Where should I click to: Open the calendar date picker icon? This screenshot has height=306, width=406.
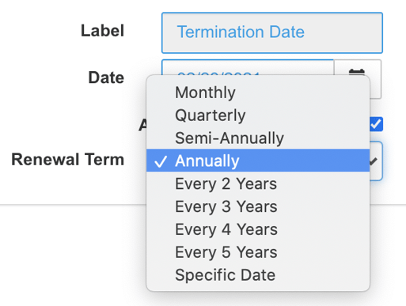[357, 72]
